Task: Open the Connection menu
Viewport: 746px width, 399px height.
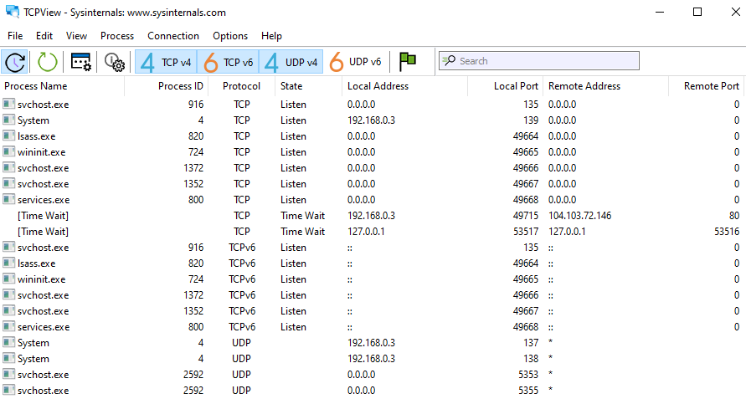Action: coord(173,36)
